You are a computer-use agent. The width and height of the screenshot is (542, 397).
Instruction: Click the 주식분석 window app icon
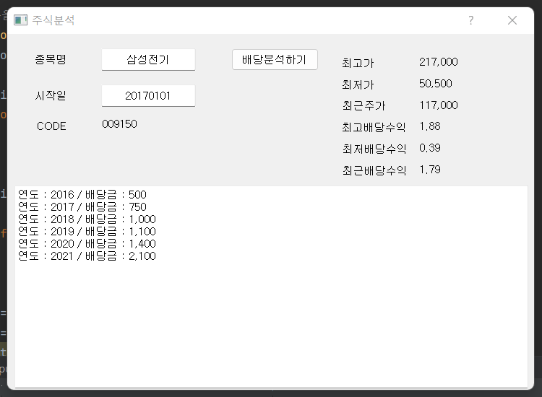tap(20, 20)
